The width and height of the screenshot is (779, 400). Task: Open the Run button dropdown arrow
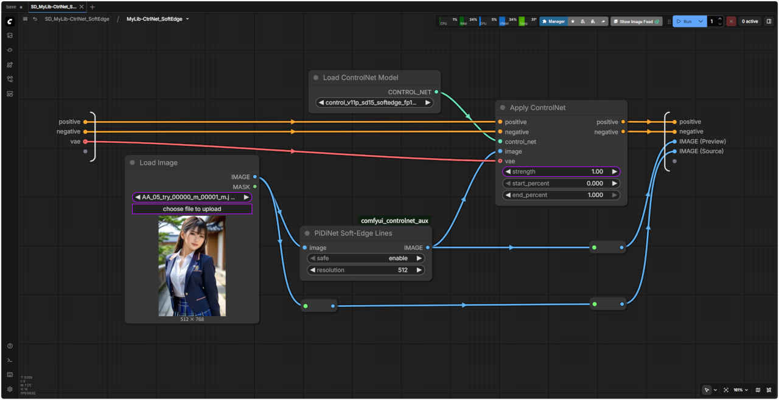click(701, 21)
